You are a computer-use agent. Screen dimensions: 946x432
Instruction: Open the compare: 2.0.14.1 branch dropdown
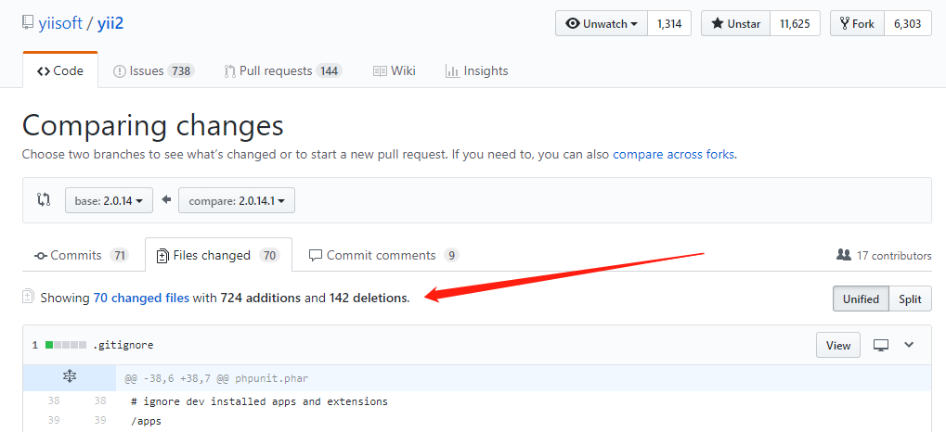point(237,200)
